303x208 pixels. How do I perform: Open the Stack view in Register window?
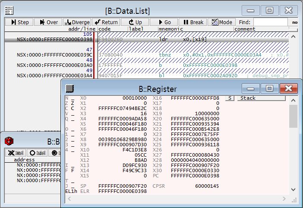[x=261, y=98]
